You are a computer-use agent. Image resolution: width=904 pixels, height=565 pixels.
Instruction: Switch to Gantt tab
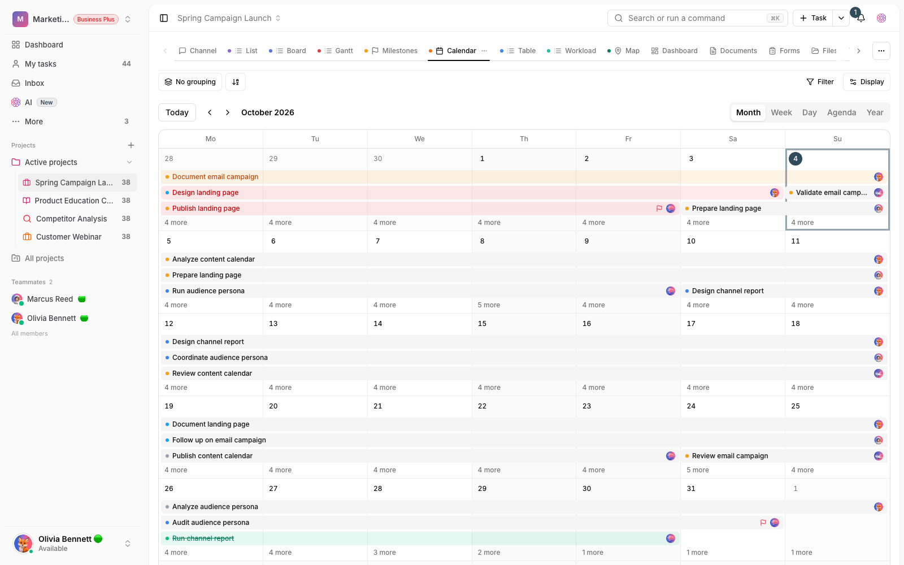(335, 51)
